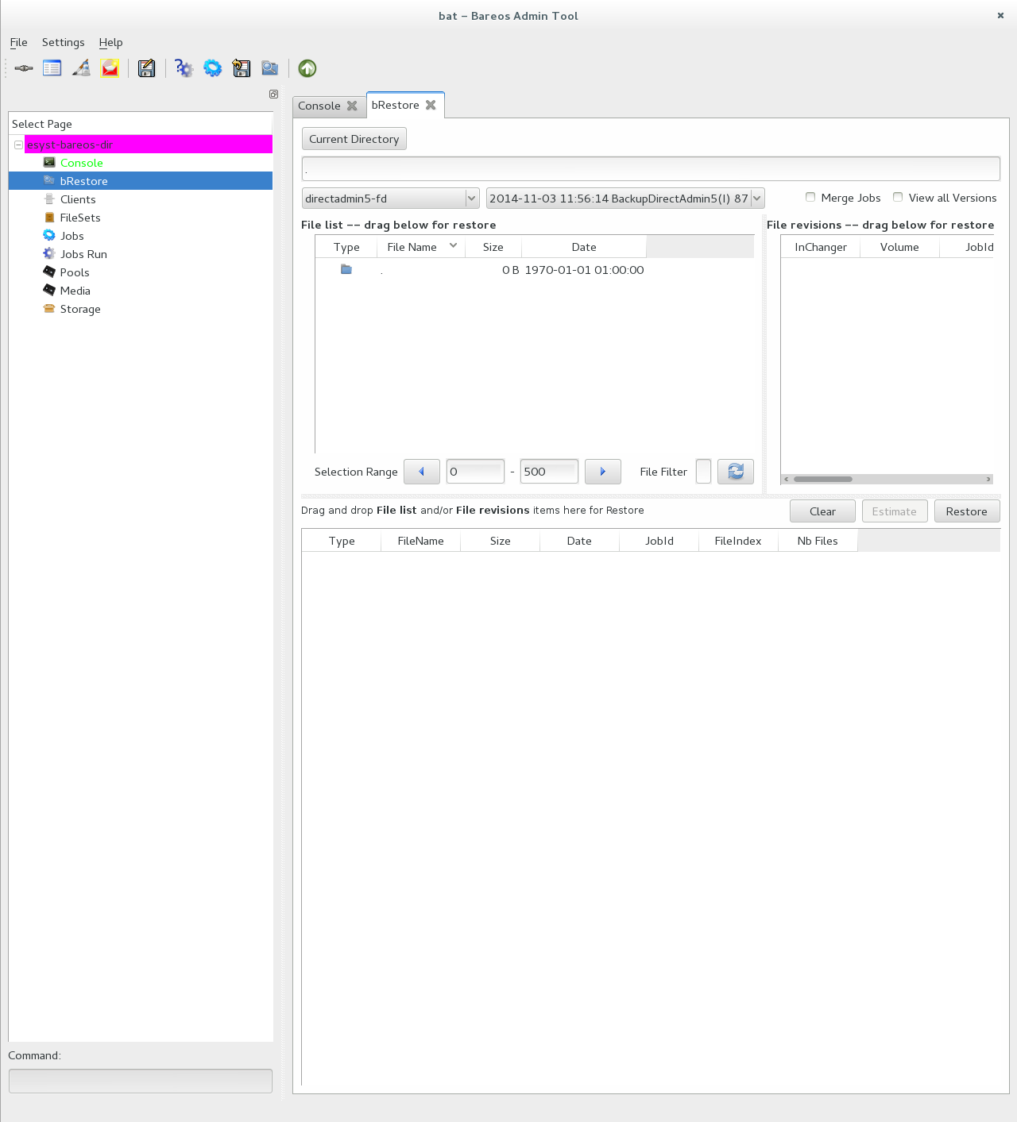The height and width of the screenshot is (1122, 1017).
Task: Click the green up-arrow toolbar icon
Action: (307, 68)
